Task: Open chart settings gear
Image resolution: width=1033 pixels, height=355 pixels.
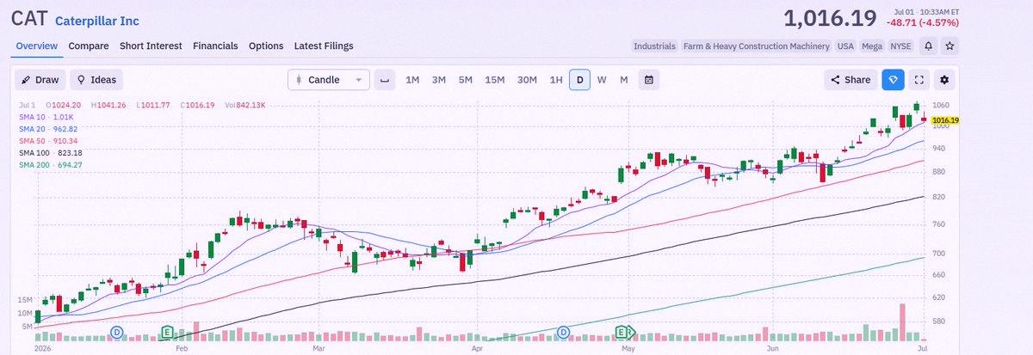Action: [x=945, y=80]
